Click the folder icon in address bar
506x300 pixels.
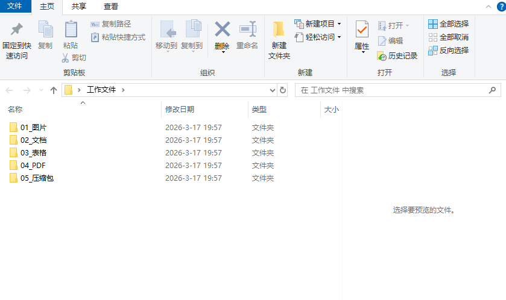(68, 90)
